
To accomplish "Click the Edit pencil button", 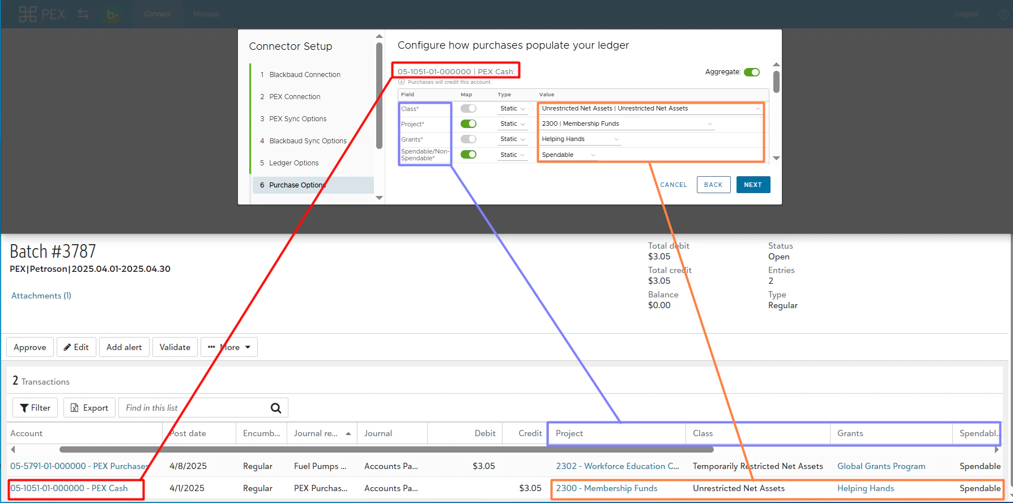I will (x=76, y=347).
